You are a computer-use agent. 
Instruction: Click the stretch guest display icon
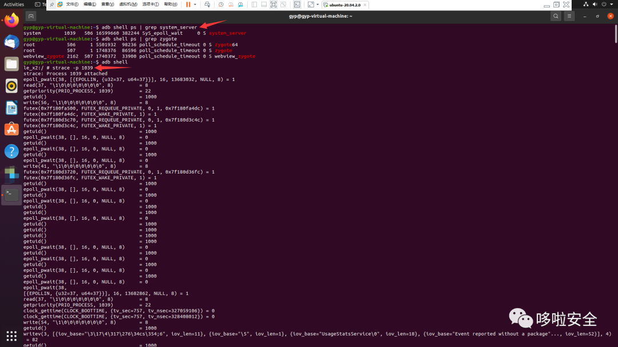tap(311, 5)
